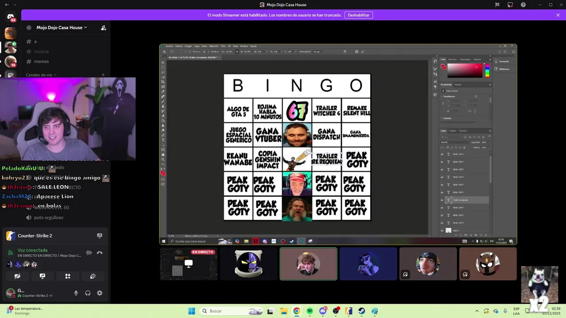Select the Lasso tool in Photoshop
This screenshot has width=566, height=318.
(163, 72)
